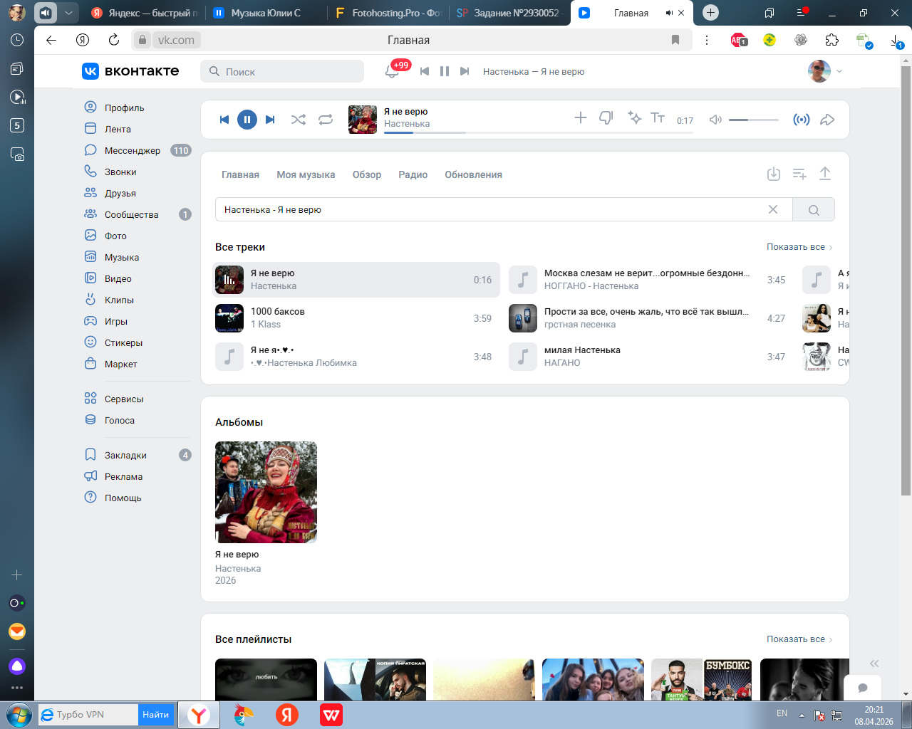Screen dimensions: 912x729
Task: Click the upload music icon
Action: 825,174
